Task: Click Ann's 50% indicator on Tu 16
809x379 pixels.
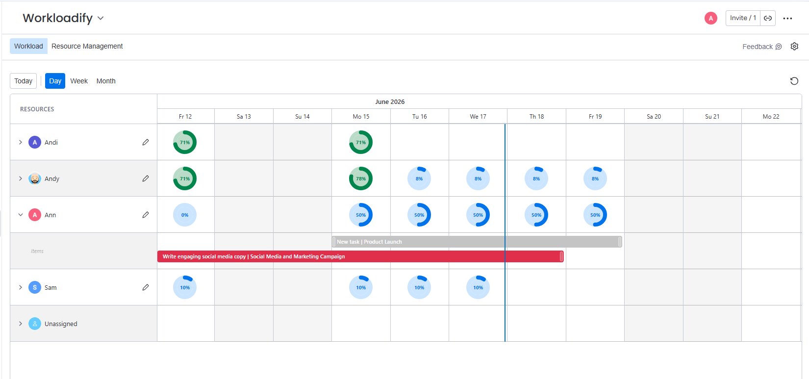Action: click(x=419, y=215)
